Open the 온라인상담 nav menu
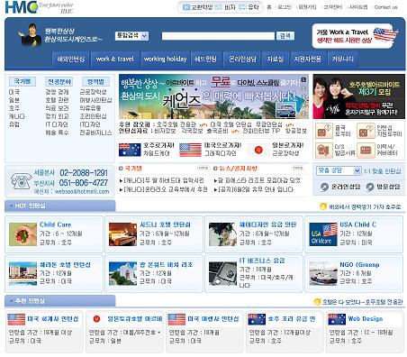Viewport: 407px width, 357px height. click(x=242, y=59)
